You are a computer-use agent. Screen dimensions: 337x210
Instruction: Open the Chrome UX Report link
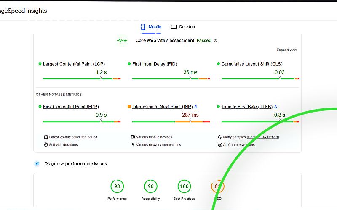pyautogui.click(x=263, y=137)
